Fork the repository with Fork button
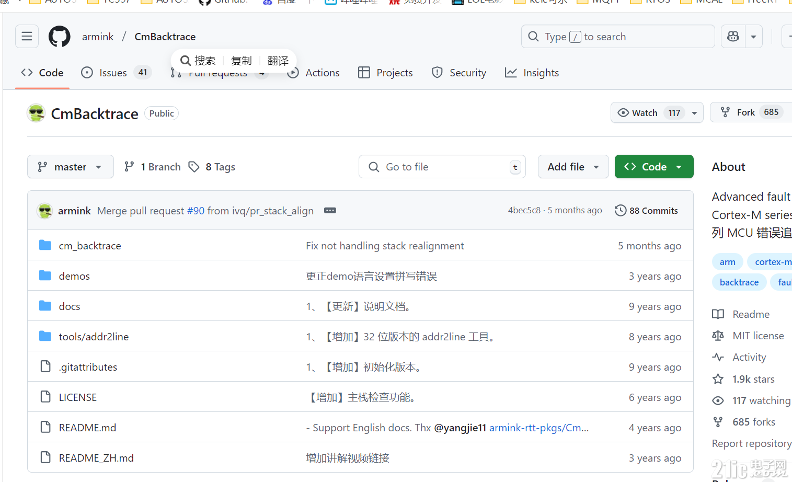This screenshot has width=792, height=482. click(x=751, y=112)
